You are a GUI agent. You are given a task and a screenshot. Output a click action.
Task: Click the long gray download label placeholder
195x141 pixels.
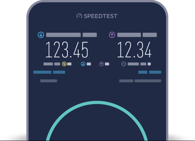(x=64, y=35)
